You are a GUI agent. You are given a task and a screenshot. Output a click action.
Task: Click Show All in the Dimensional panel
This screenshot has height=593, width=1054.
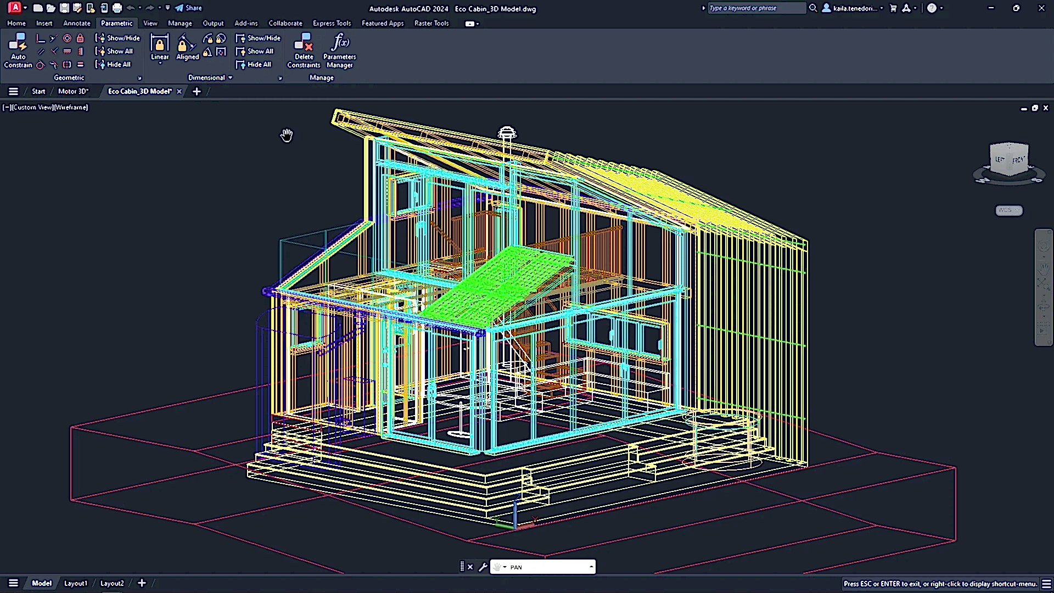pyautogui.click(x=255, y=51)
